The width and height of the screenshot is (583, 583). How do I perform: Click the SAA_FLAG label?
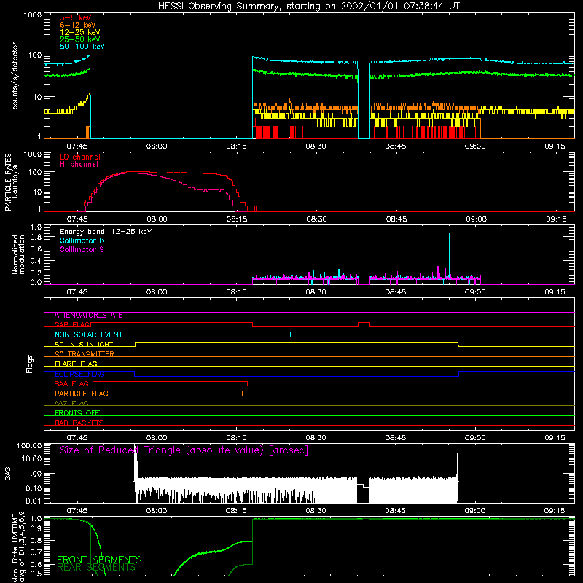(71, 383)
